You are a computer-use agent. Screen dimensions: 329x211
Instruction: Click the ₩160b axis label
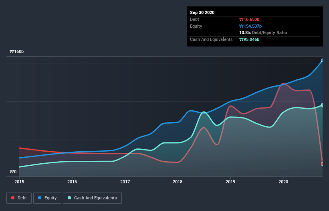(x=16, y=51)
